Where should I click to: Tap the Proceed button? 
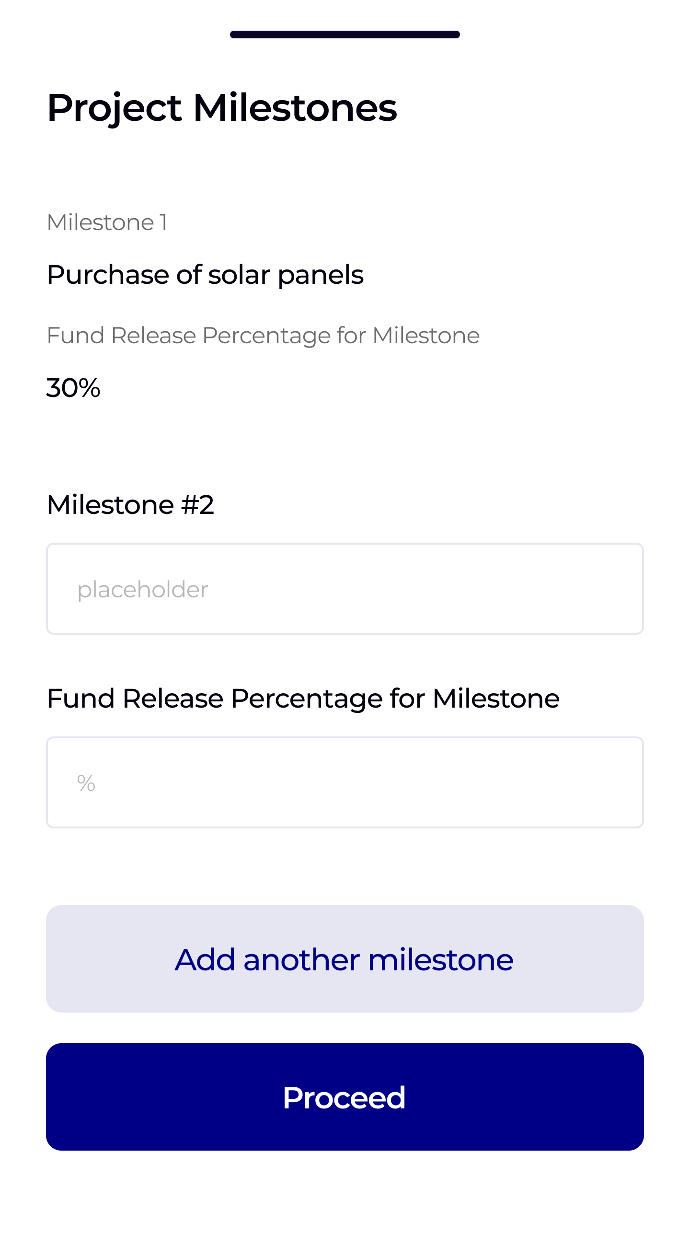point(345,1097)
